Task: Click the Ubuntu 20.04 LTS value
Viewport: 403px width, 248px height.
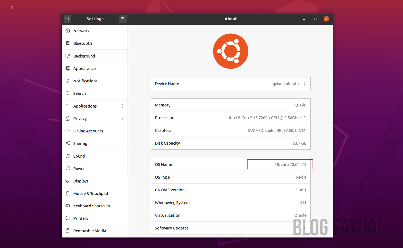Action: pyautogui.click(x=291, y=165)
